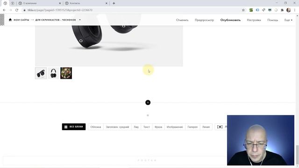Bookmark page with the star icon
Image resolution: width=299 pixels, height=168 pixels.
243,10
